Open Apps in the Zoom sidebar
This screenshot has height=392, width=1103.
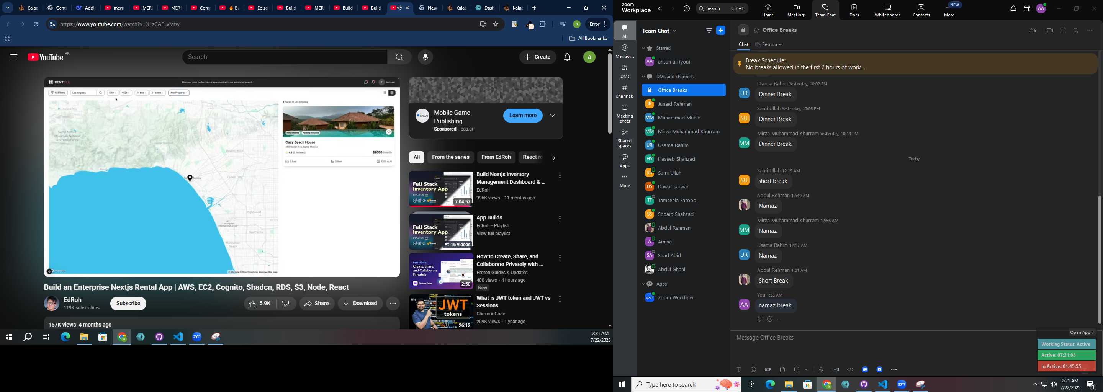[625, 161]
